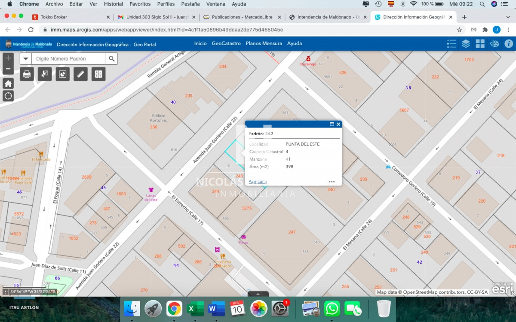
Task: Open the pie chart widget
Action: click(x=63, y=74)
